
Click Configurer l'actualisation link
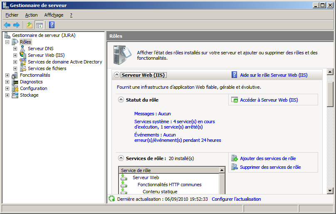(x=236, y=199)
